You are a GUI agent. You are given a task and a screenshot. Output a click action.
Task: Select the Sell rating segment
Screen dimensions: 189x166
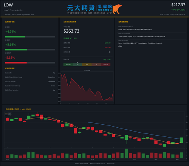click(96, 65)
